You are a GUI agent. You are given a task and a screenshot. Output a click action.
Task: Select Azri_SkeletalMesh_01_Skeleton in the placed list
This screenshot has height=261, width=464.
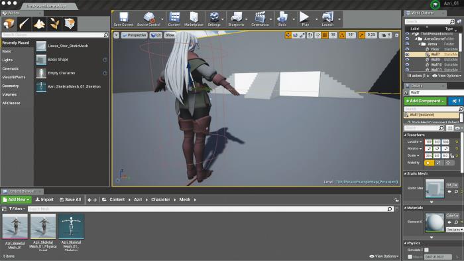(72, 86)
